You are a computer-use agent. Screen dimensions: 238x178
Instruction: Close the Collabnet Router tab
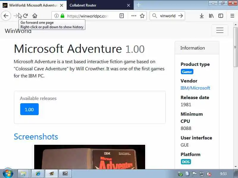point(129,5)
